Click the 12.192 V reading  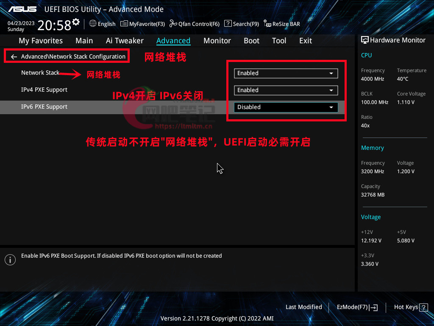tap(371, 241)
